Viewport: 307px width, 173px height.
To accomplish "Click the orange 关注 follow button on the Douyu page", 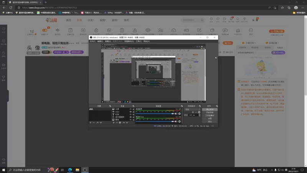I will (x=228, y=43).
